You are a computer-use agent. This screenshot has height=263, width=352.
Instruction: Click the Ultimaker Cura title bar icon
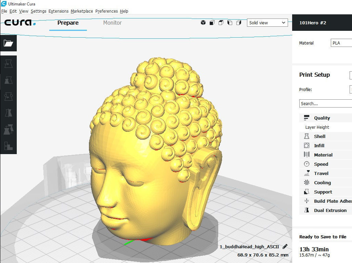click(x=3, y=4)
